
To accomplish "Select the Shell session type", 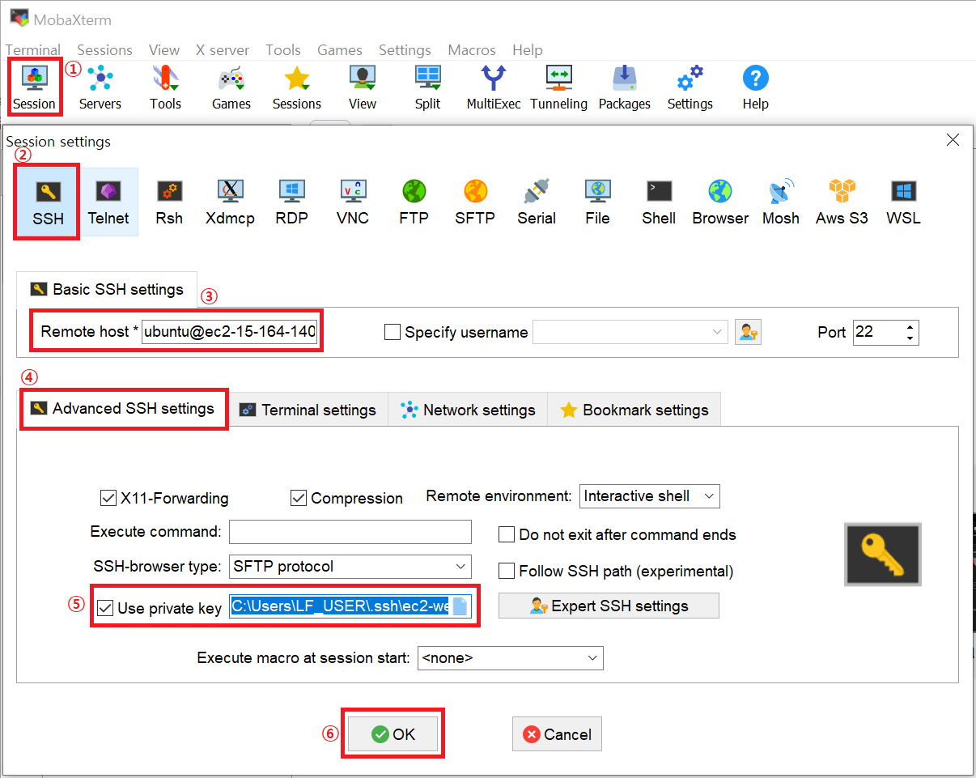I will click(659, 202).
